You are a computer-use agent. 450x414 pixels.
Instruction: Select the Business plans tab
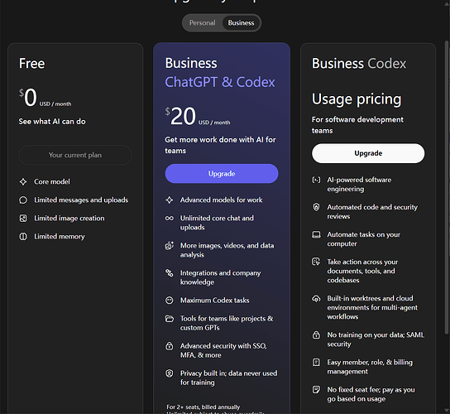pos(241,23)
